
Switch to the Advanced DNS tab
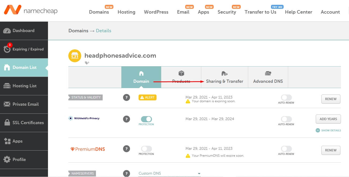click(268, 77)
